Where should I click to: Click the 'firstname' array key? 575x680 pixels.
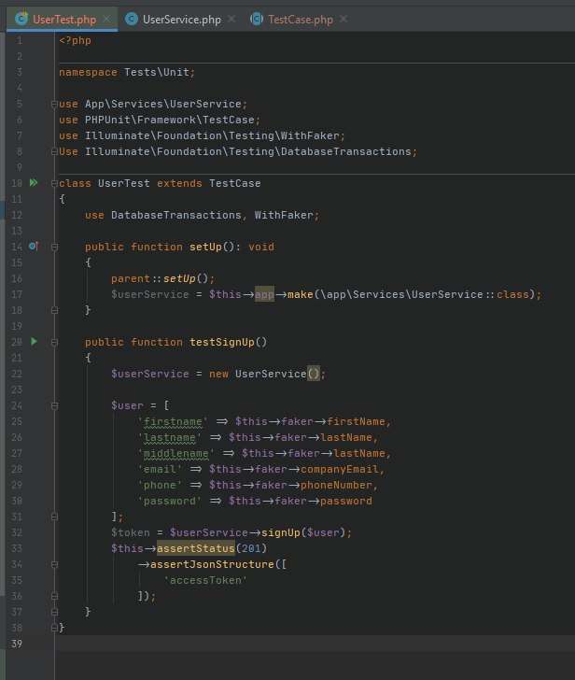coord(173,421)
